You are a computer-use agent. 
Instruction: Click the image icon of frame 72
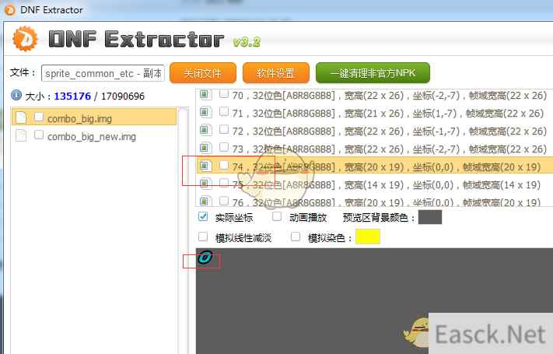(205, 131)
